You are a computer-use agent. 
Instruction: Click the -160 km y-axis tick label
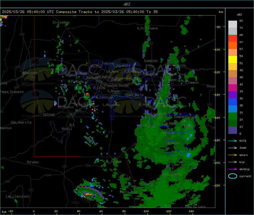click(x=216, y=118)
